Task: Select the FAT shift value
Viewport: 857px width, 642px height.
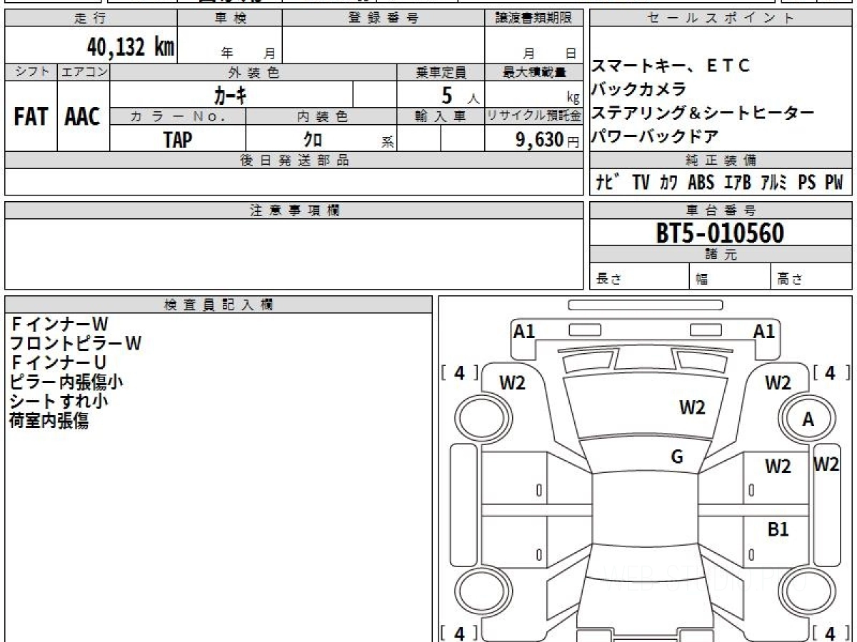Action: click(x=31, y=117)
